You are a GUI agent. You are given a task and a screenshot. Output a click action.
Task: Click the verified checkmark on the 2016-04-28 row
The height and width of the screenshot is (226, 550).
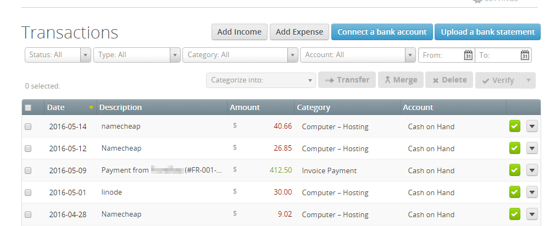tap(515, 214)
